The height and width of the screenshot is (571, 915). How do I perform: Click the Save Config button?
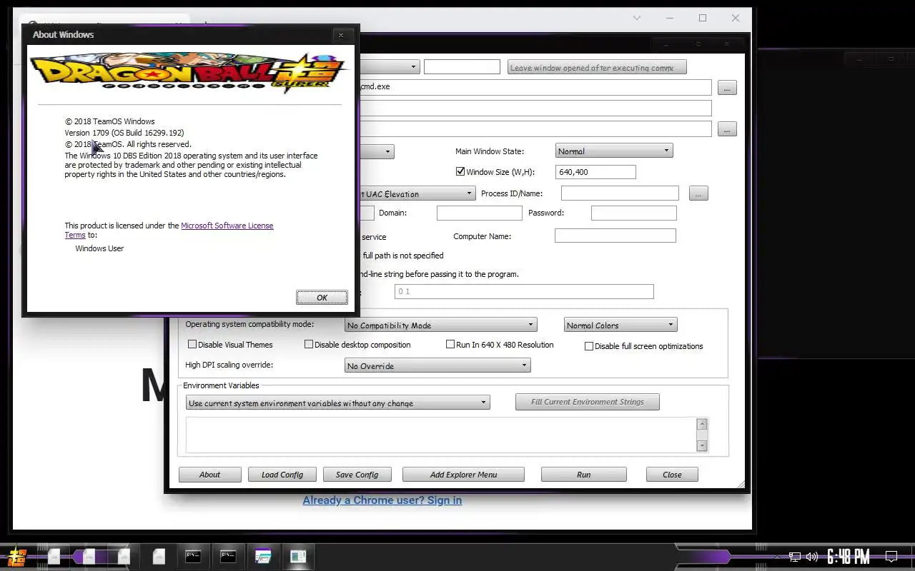[x=357, y=475]
